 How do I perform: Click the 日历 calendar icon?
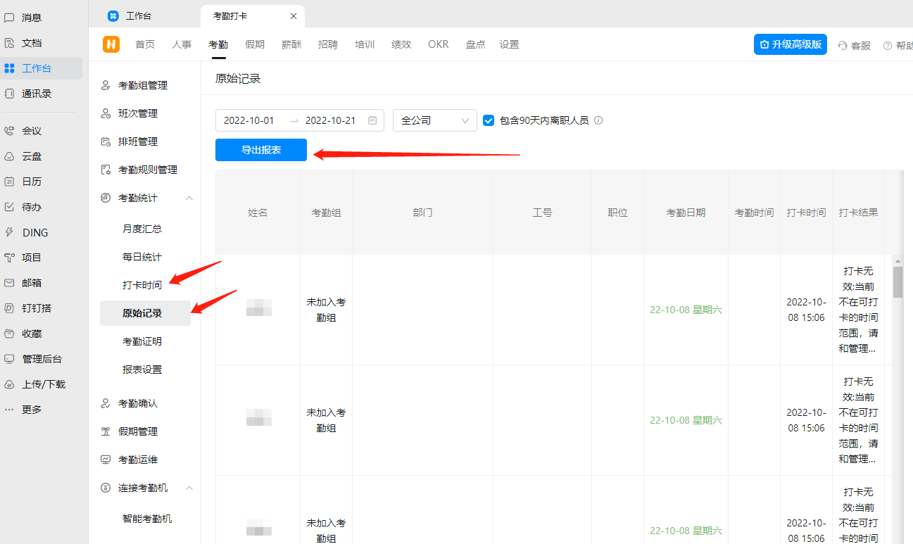pos(9,182)
